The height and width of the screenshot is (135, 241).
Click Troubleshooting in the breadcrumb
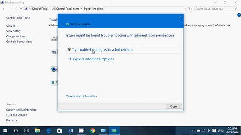(x=93, y=9)
